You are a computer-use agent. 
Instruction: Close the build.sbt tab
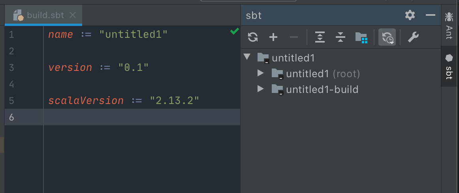pos(73,15)
